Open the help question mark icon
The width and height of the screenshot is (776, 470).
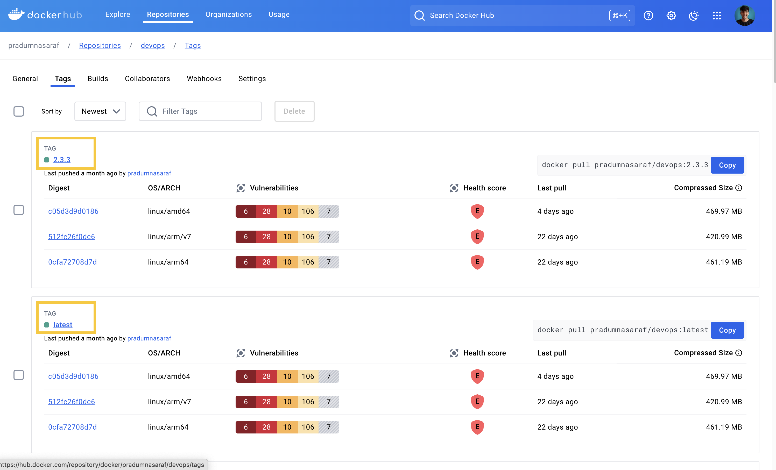click(649, 16)
